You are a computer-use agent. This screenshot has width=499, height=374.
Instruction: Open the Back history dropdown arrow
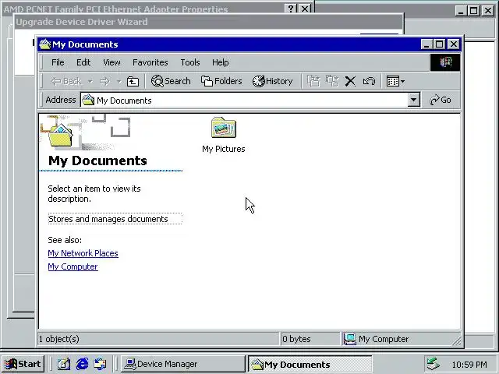tap(90, 81)
